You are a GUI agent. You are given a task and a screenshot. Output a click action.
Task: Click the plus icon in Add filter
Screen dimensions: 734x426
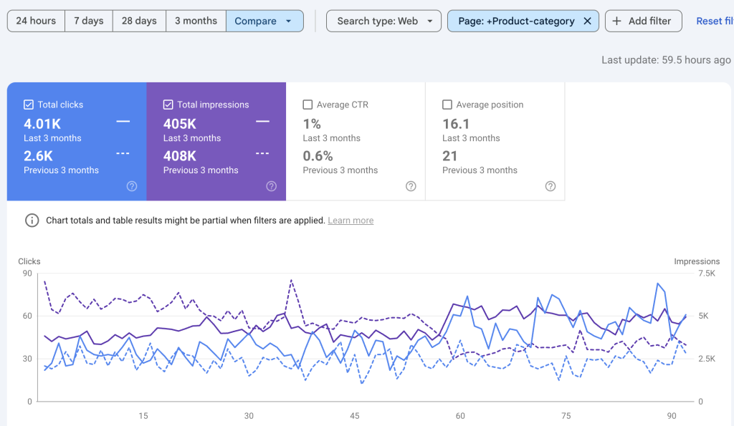617,21
